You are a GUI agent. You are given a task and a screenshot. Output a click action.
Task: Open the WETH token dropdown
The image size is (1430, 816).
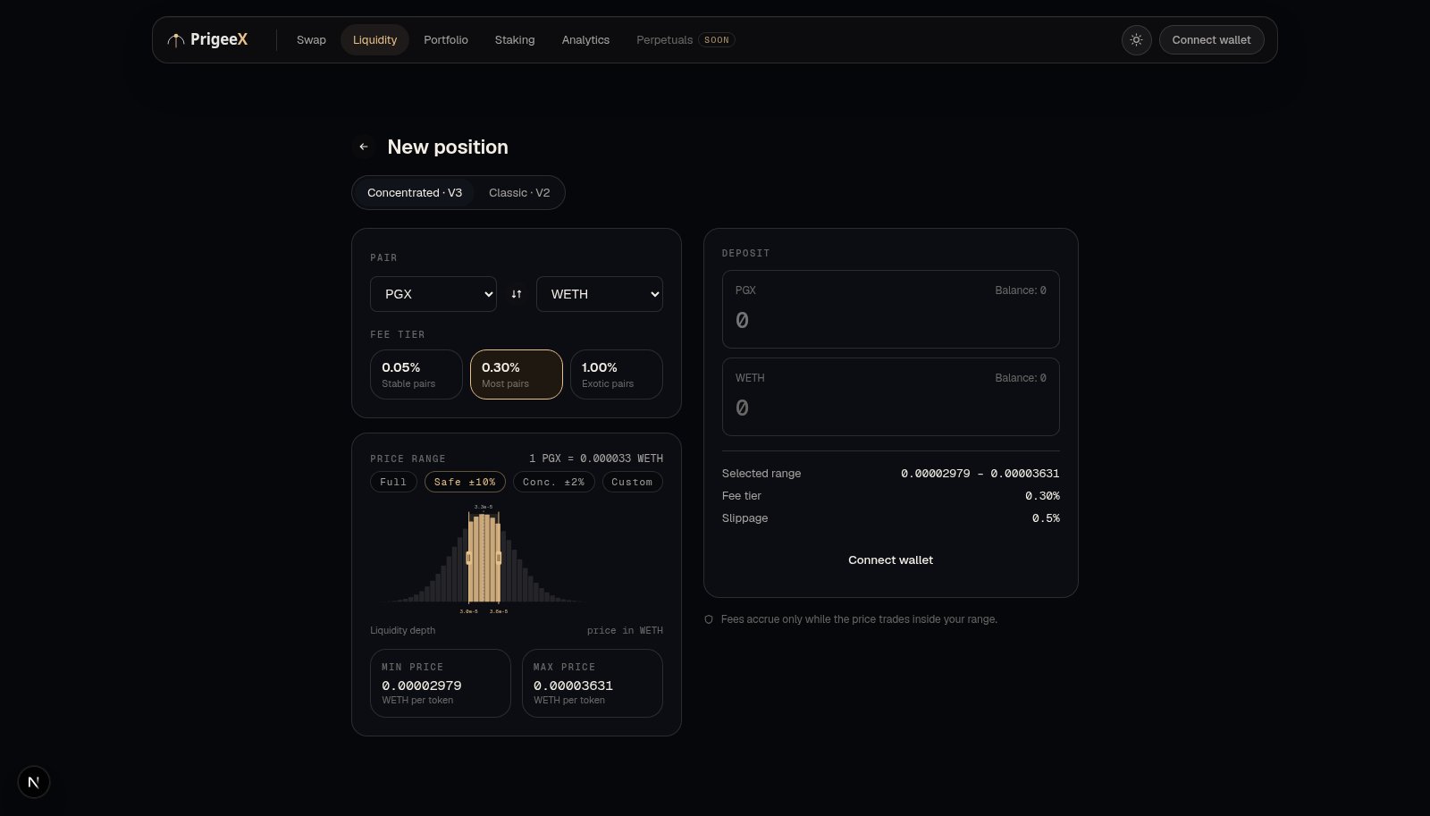coord(600,294)
